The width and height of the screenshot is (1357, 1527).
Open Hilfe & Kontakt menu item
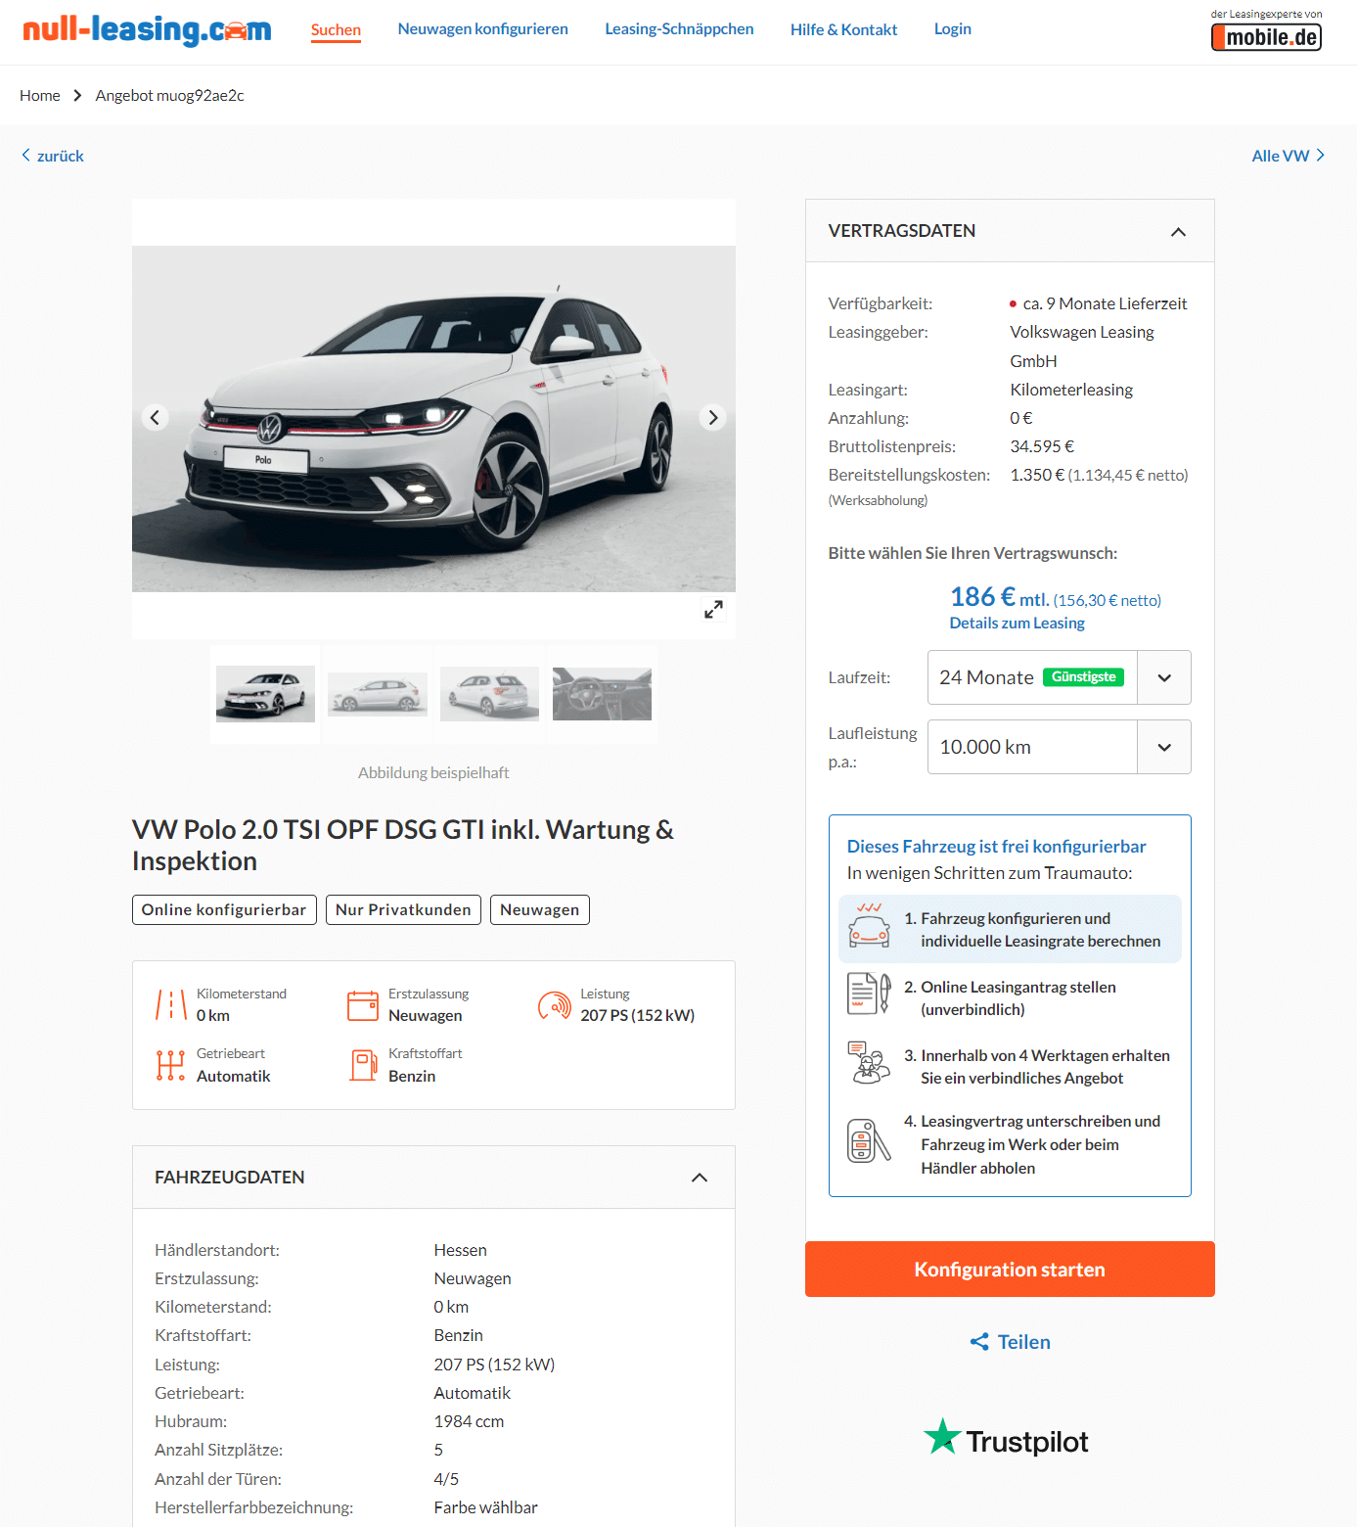[843, 29]
